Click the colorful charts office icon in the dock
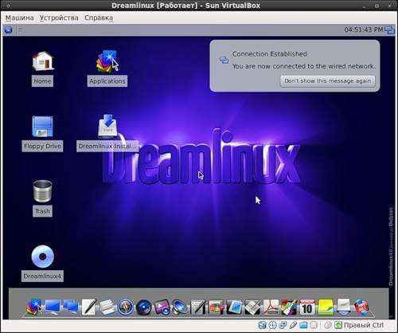Viewport: 398px width, 333px height. point(217,308)
